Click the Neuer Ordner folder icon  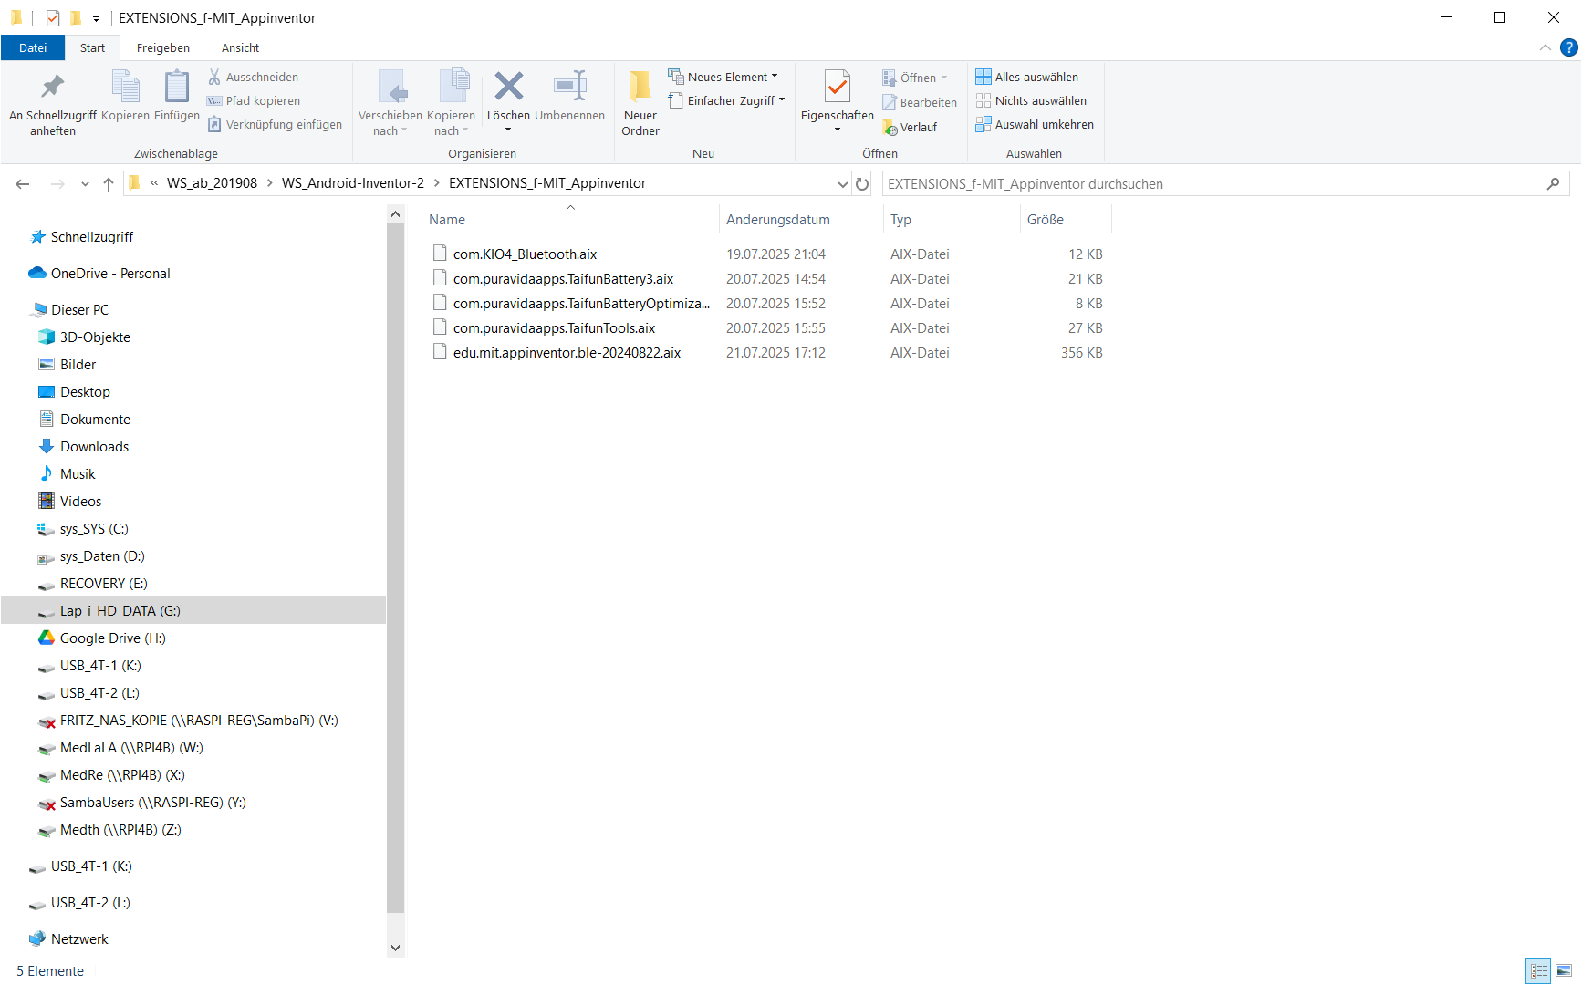point(640,87)
